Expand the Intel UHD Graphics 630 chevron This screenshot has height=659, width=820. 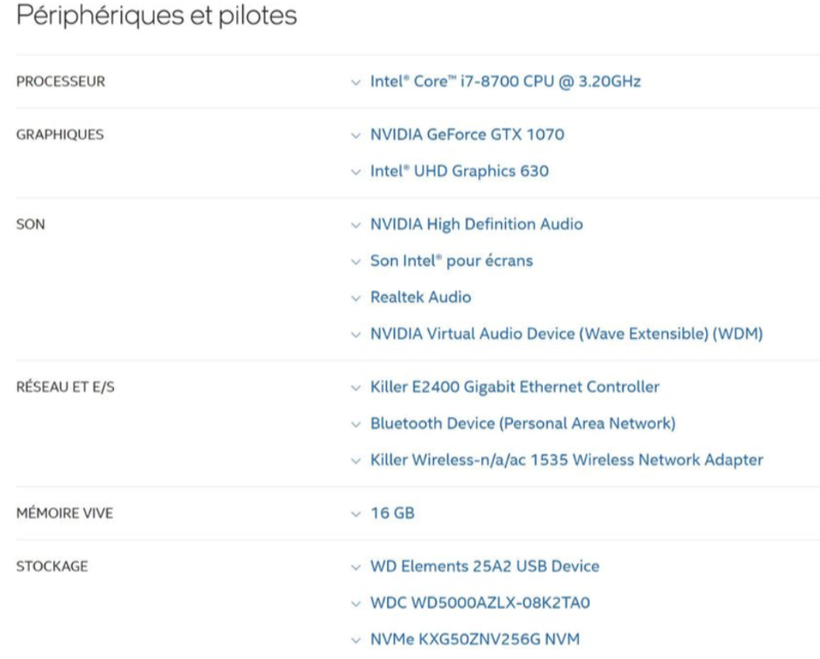point(356,172)
